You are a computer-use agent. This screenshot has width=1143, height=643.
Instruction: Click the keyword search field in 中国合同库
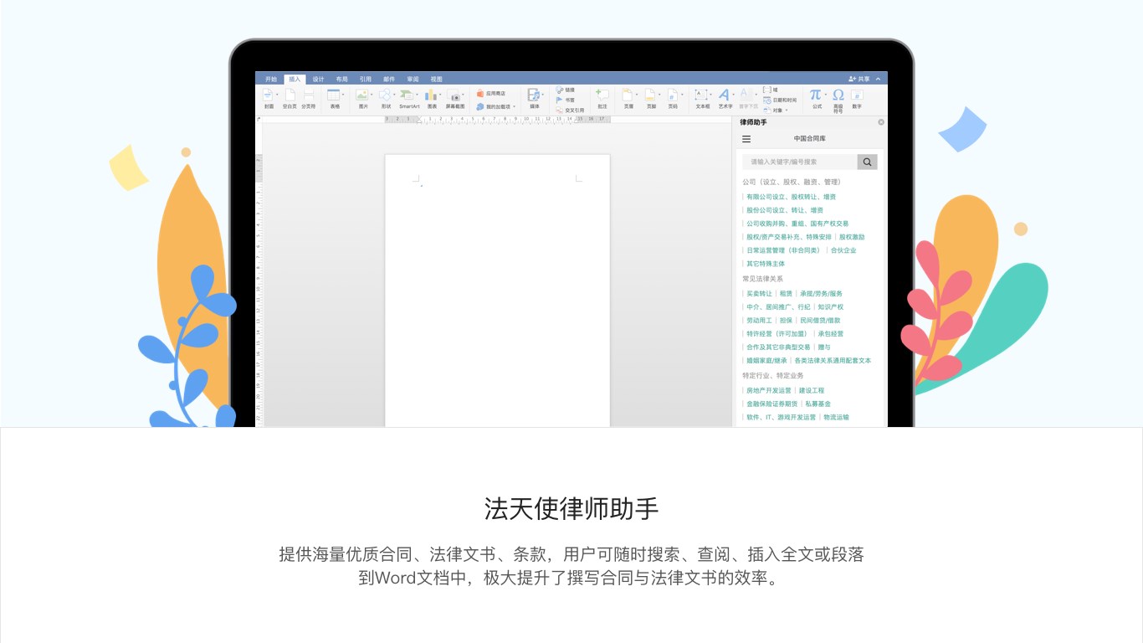[x=799, y=162]
